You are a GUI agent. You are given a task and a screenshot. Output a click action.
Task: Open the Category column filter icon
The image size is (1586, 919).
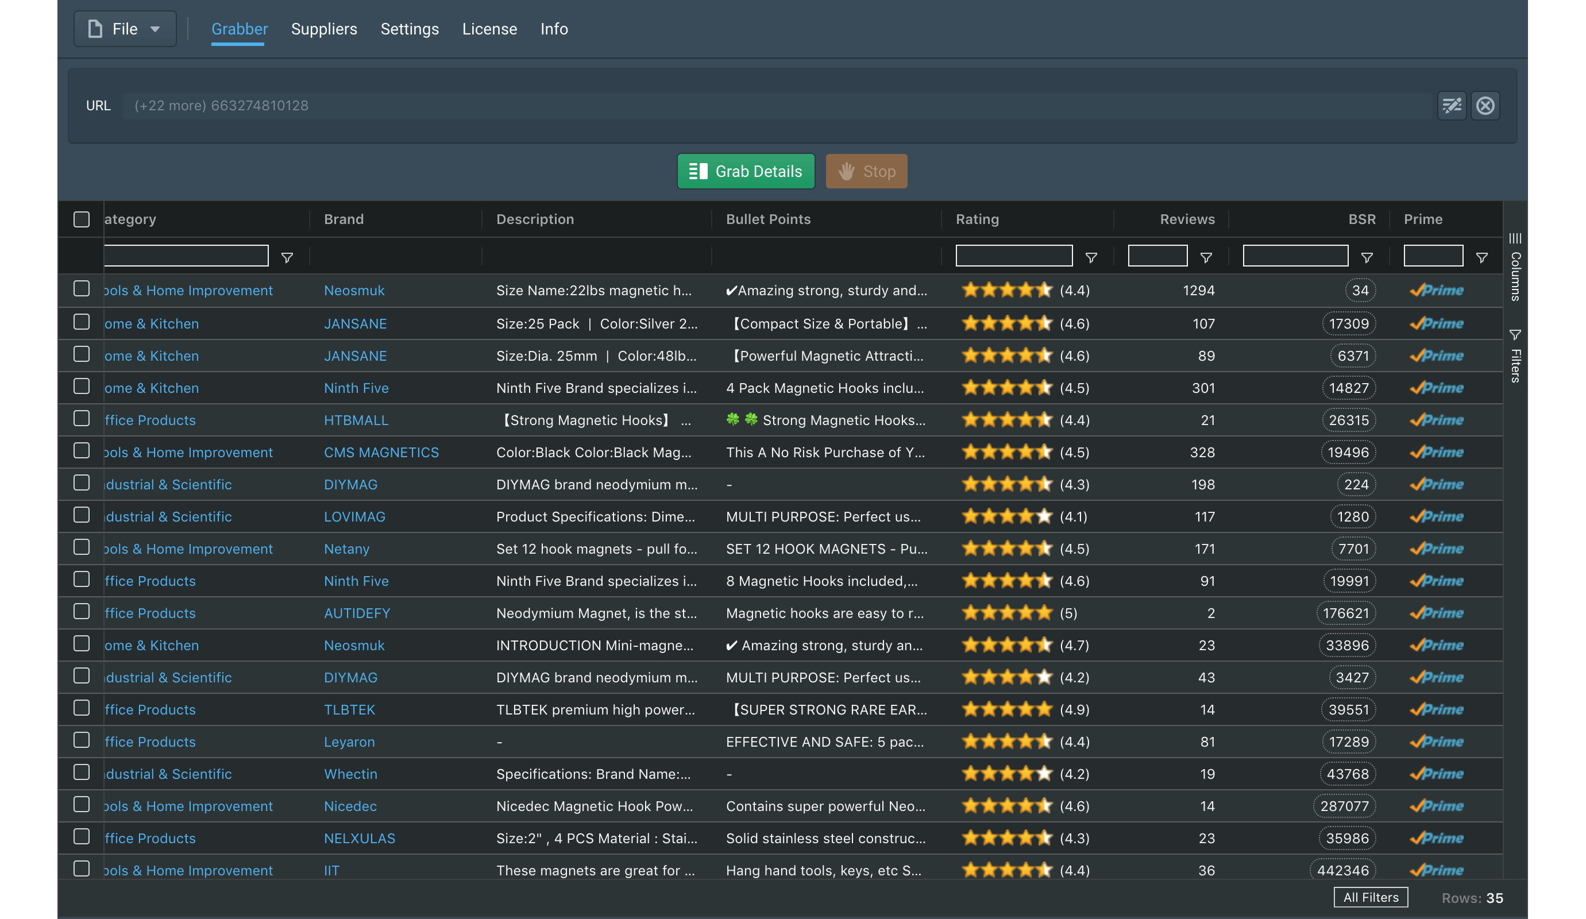(x=287, y=257)
